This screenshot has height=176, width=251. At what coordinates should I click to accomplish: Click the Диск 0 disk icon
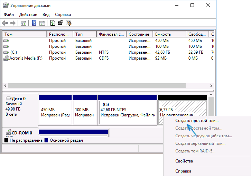click(9, 98)
